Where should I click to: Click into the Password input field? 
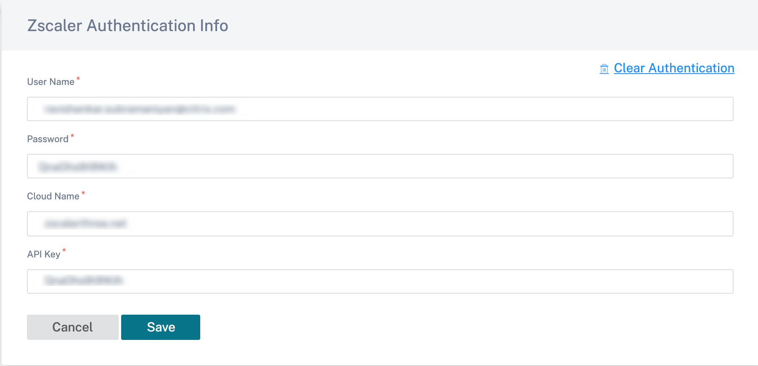pos(380,166)
